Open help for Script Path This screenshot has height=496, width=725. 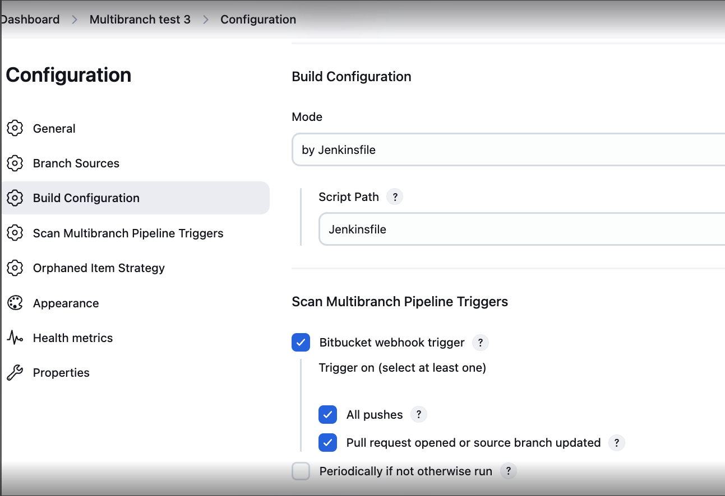pyautogui.click(x=395, y=197)
